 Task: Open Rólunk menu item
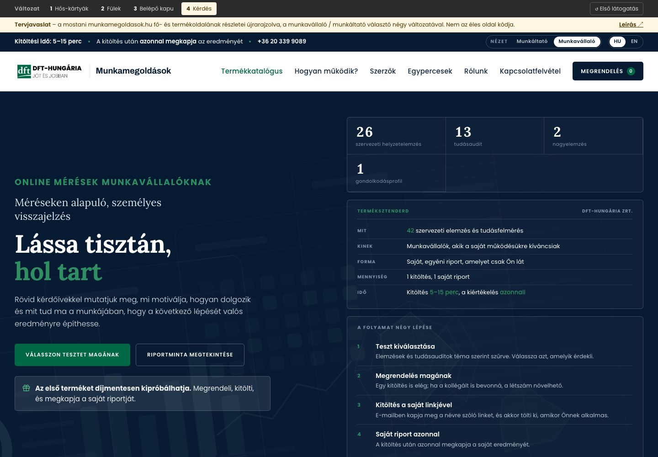(x=476, y=71)
